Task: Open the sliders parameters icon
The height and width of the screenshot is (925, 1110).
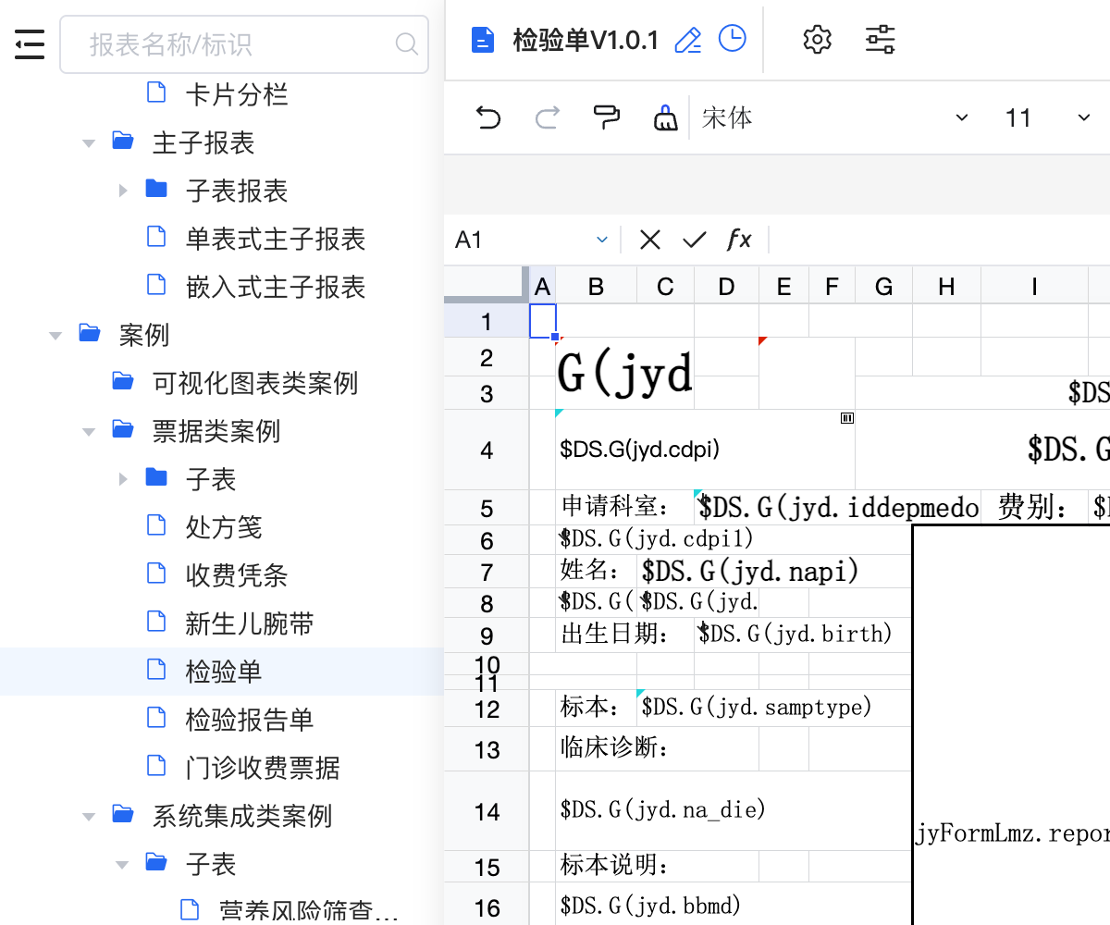Action: point(880,40)
